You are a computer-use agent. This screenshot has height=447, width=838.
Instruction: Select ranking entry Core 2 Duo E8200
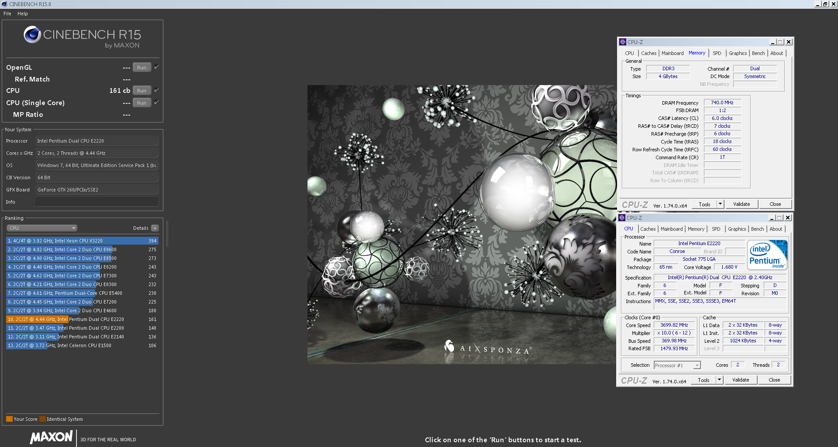82,267
